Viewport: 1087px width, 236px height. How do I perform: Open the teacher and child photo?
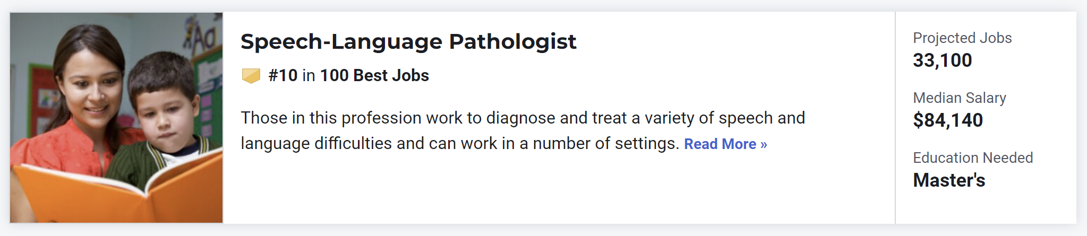[116, 118]
